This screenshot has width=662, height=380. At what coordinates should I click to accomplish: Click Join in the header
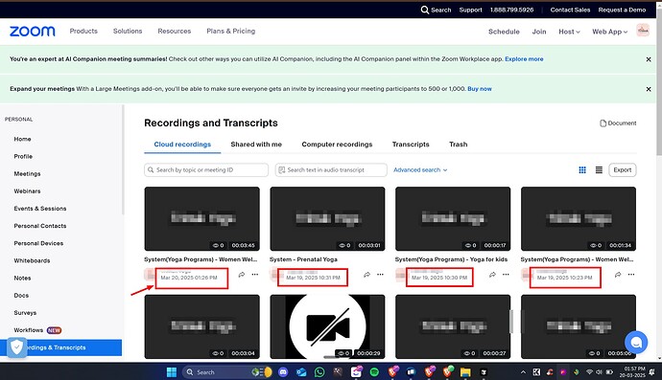(539, 32)
